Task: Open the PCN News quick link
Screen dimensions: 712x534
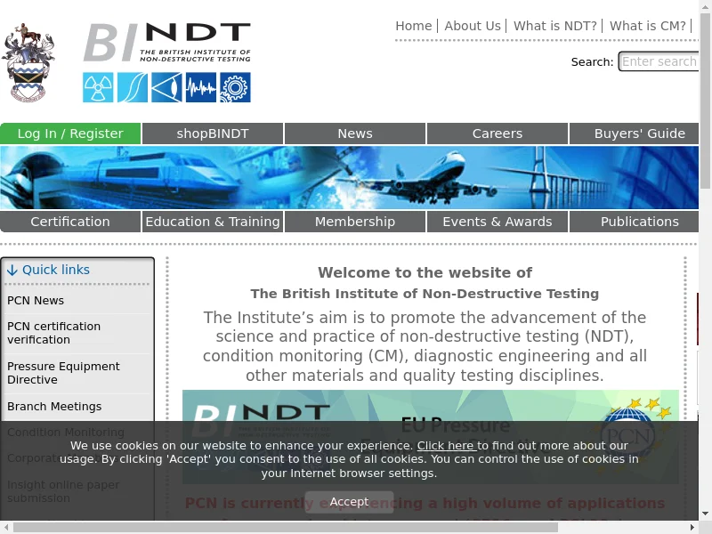Action: pyautogui.click(x=36, y=301)
